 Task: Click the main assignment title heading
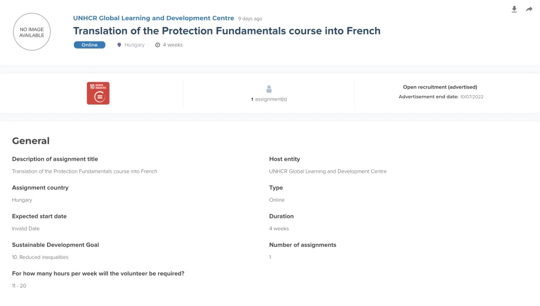226,31
